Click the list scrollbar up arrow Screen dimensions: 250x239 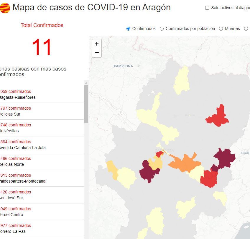click(86, 83)
